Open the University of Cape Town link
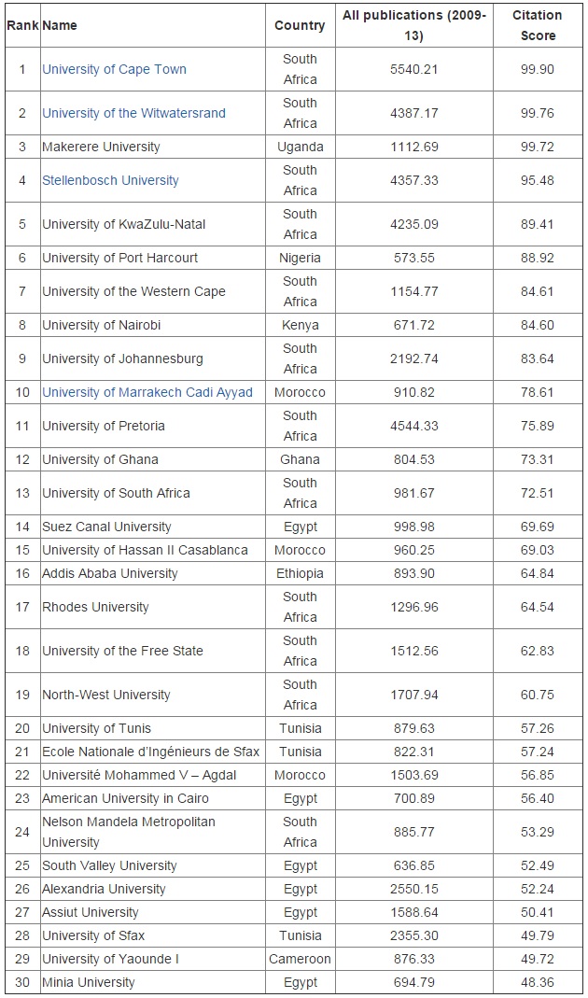Image resolution: width=588 pixels, height=998 pixels. (114, 69)
